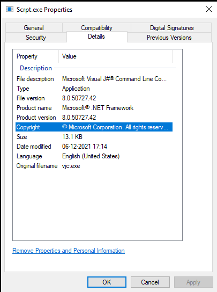Screen dimensions: 217x292
Task: Open the Compatibility tab
Action: [96, 28]
